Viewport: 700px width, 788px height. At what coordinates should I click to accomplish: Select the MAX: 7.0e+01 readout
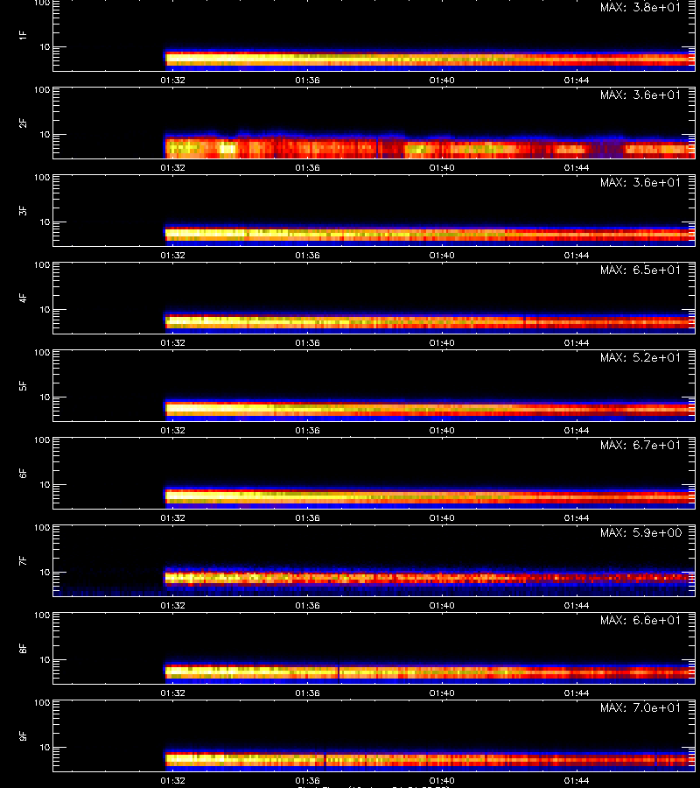[x=640, y=707]
